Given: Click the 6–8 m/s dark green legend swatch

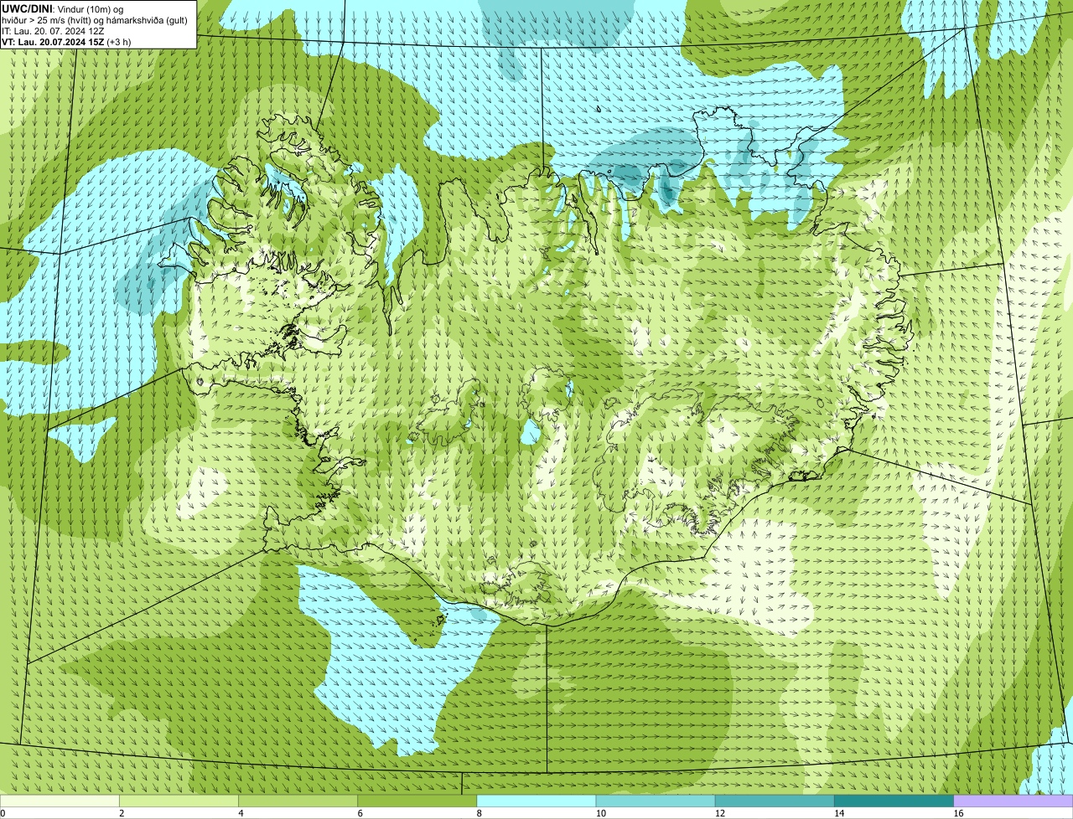Looking at the screenshot, I should tap(417, 801).
